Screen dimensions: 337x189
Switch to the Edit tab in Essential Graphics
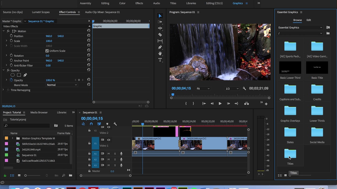pyautogui.click(x=309, y=20)
